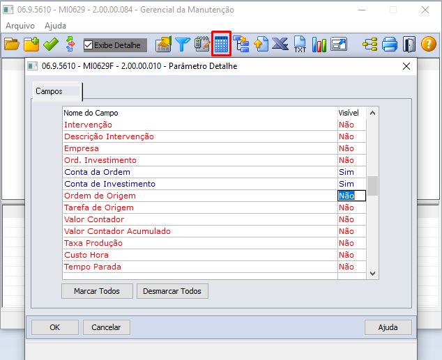Click the yellow organization chart icon
The image size is (442, 360).
pyautogui.click(x=369, y=45)
